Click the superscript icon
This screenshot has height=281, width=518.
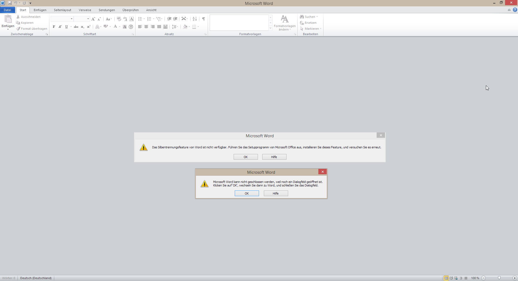pyautogui.click(x=88, y=27)
